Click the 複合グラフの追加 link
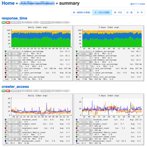 (x=138, y=4)
